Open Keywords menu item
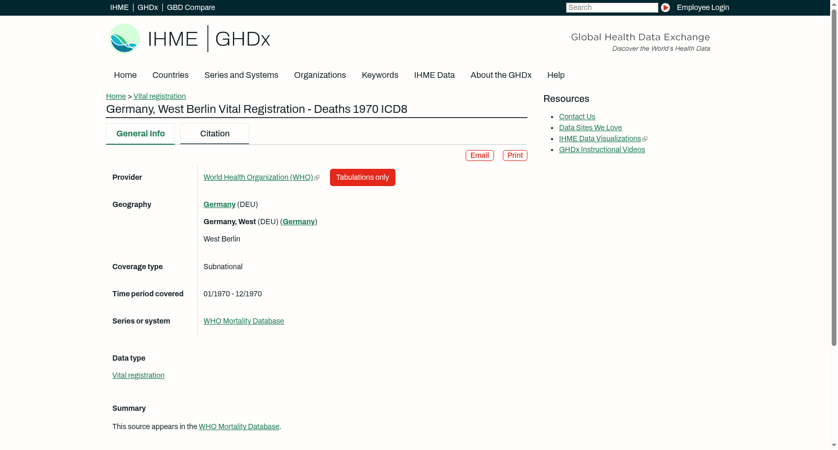Screen dimensions: 838x450 coord(380,75)
